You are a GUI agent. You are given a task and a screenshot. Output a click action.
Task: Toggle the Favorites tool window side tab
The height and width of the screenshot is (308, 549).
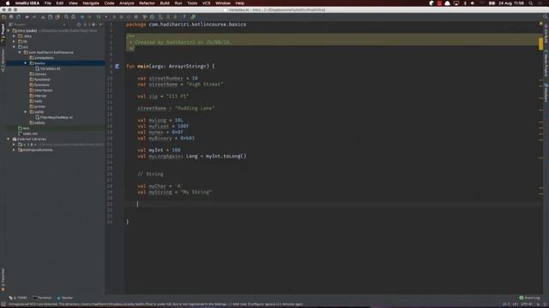point(3,280)
